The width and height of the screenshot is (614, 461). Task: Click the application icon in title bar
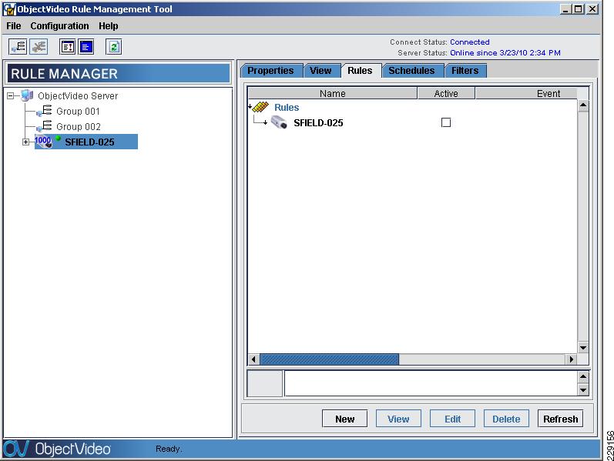pyautogui.click(x=9, y=9)
